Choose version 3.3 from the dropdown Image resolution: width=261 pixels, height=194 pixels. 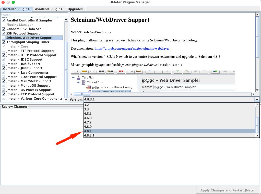click(169, 109)
